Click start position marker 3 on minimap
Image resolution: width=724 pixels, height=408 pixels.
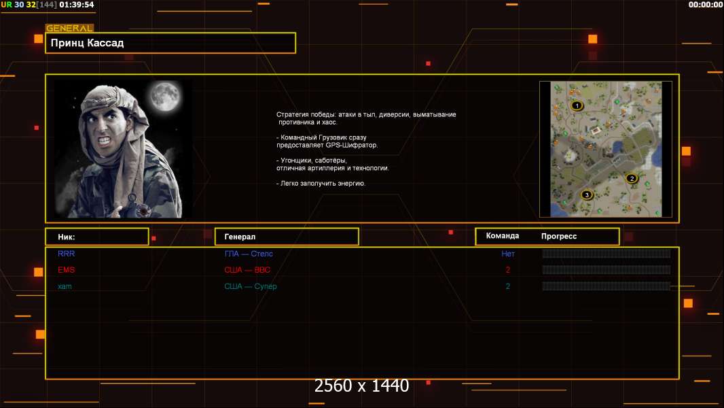click(587, 195)
